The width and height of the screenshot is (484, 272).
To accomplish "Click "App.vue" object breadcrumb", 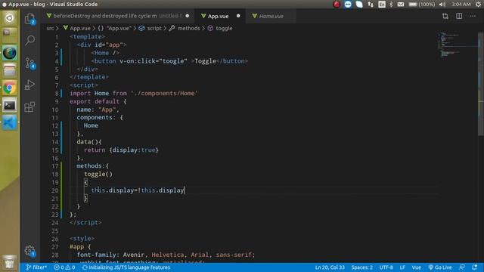I will click(114, 29).
